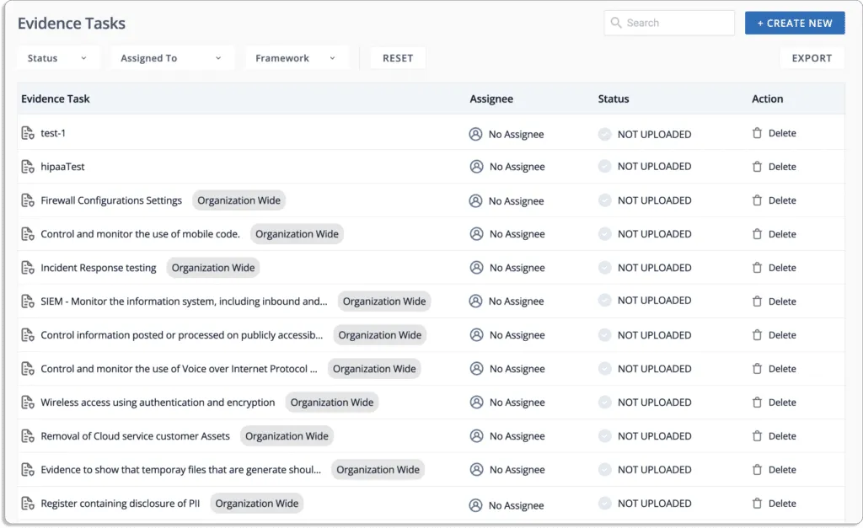Open Removal of Cloud service customer Assets
Viewport: 863px width, 528px height.
point(135,436)
